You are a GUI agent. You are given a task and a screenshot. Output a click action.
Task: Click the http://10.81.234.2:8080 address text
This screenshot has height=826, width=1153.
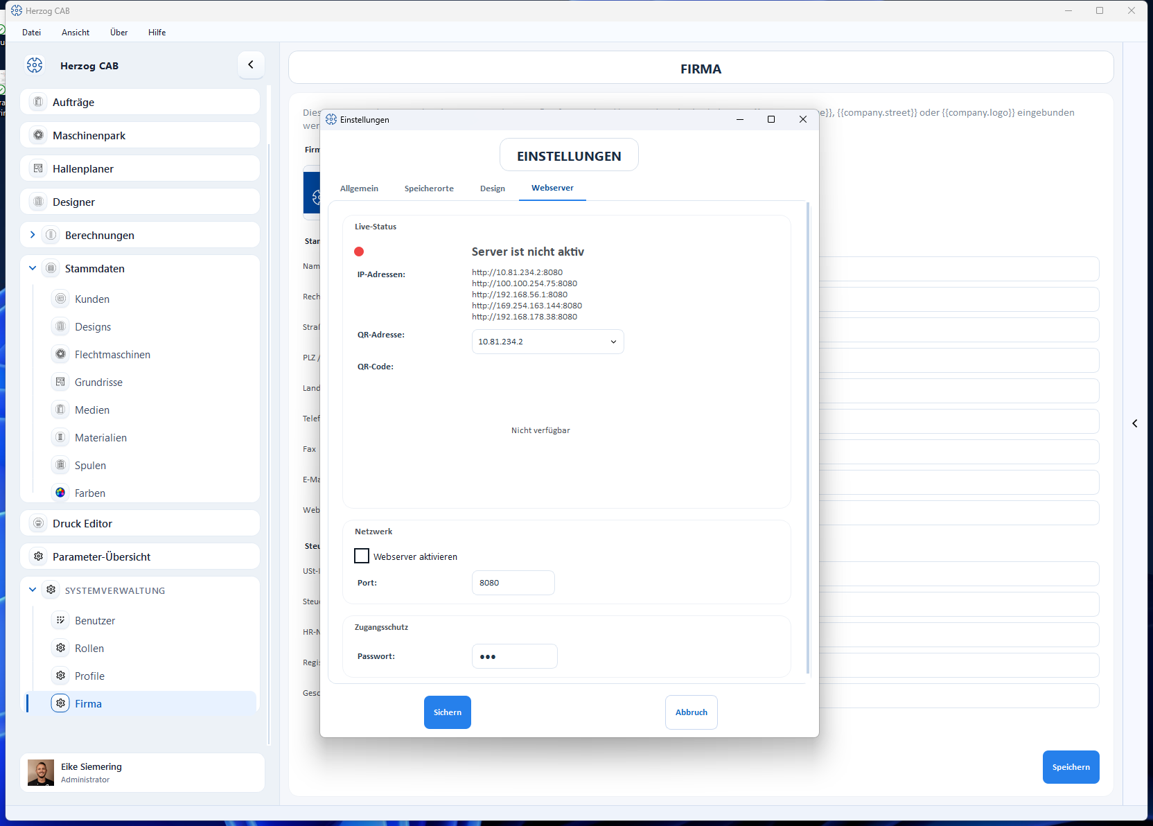click(x=517, y=272)
